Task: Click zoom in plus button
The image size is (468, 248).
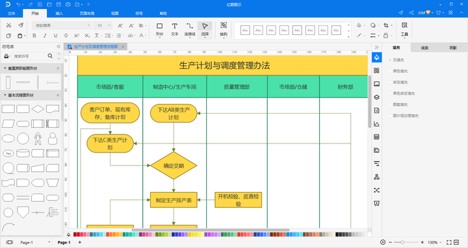Action: tap(422, 242)
